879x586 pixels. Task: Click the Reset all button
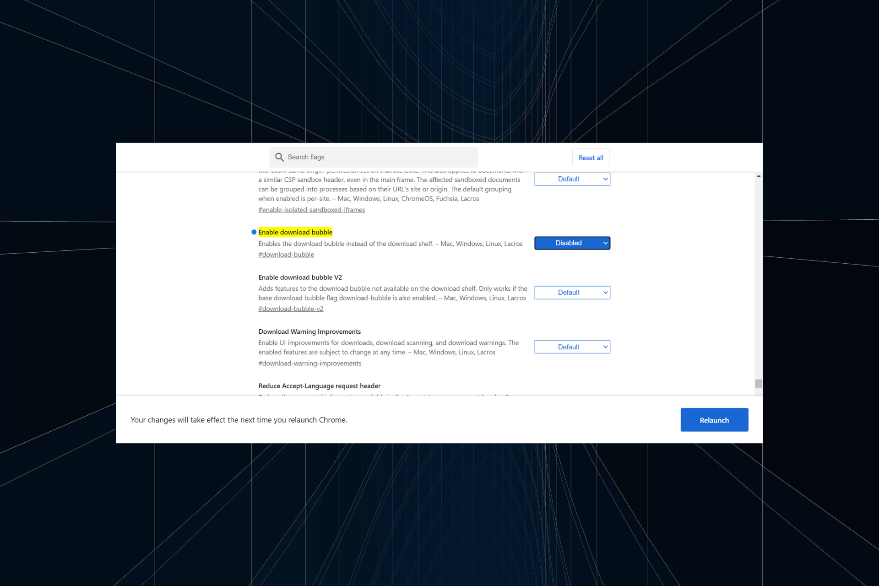[591, 157]
